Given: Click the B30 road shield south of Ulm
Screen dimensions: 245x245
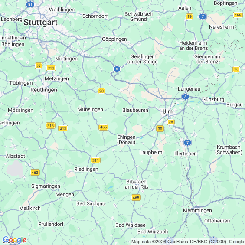Looking at the screenshot, I should [160, 129].
